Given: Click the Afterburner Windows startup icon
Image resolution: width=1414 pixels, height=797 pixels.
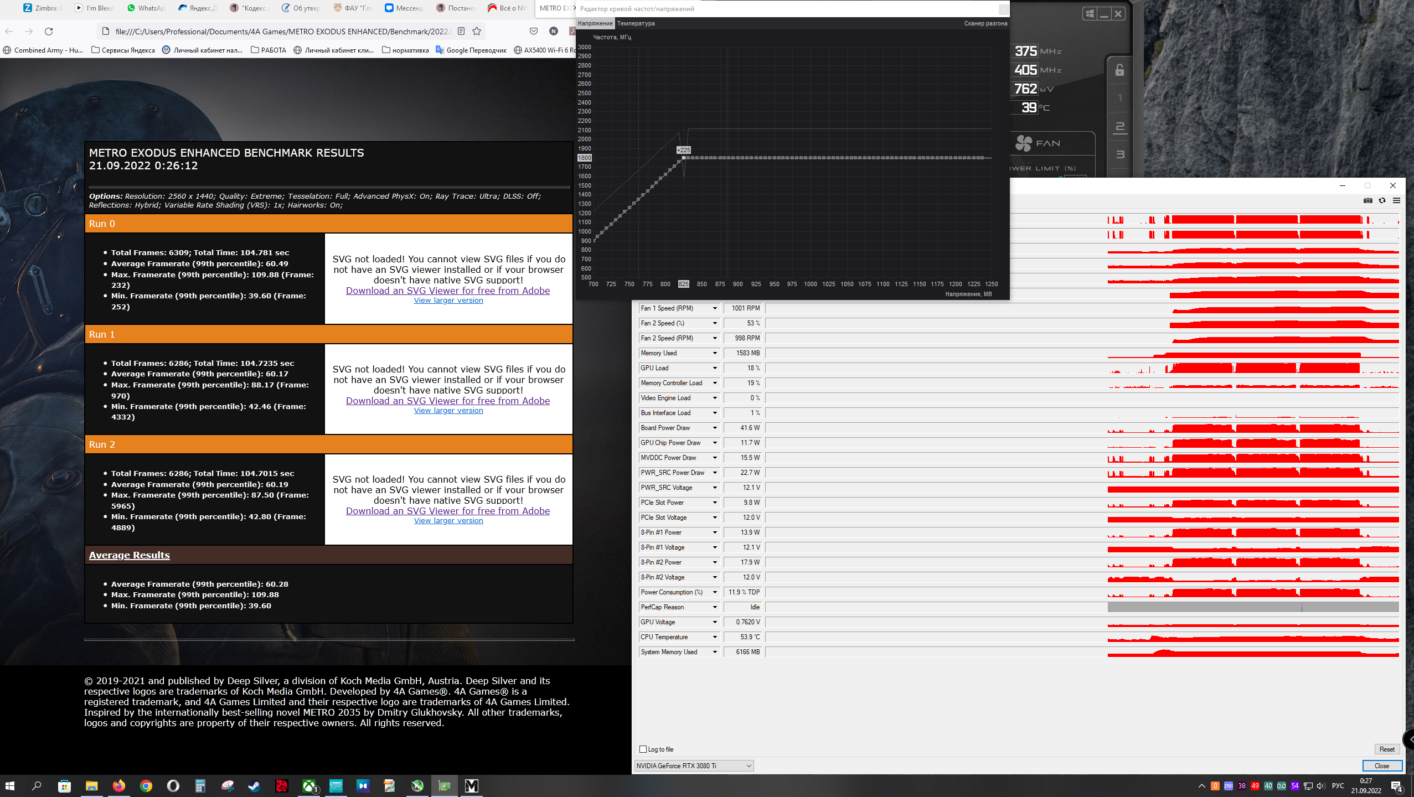Looking at the screenshot, I should (1090, 14).
